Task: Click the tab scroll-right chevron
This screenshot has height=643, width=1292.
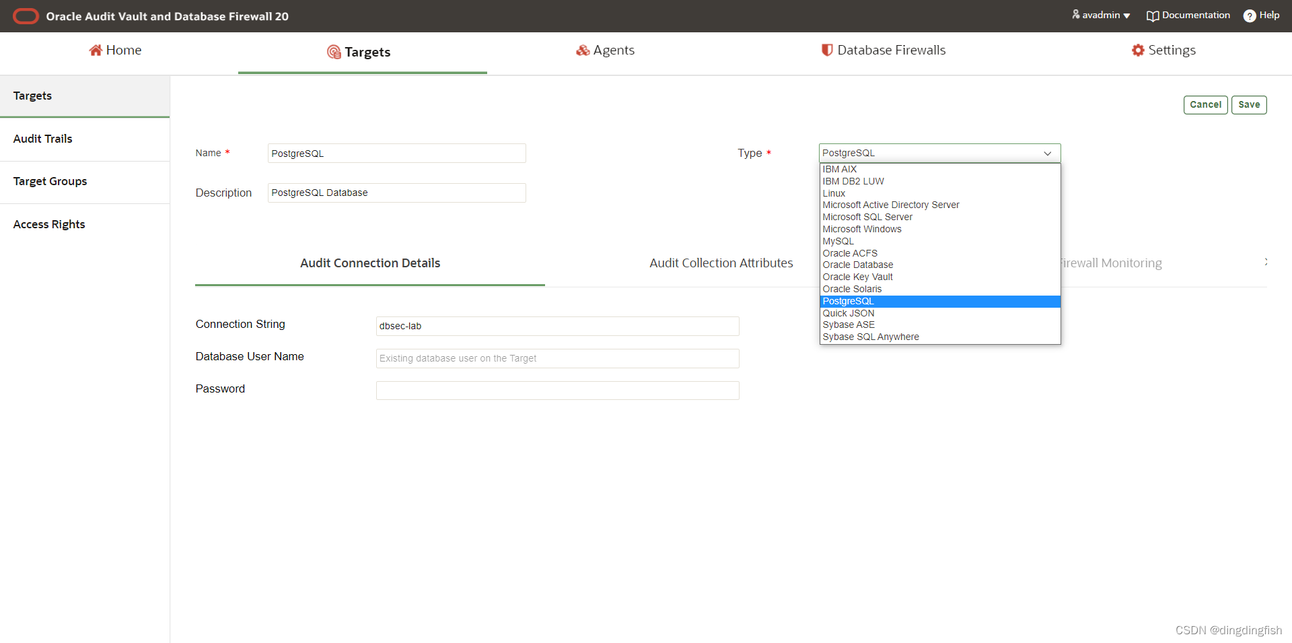Action: coord(1266,262)
